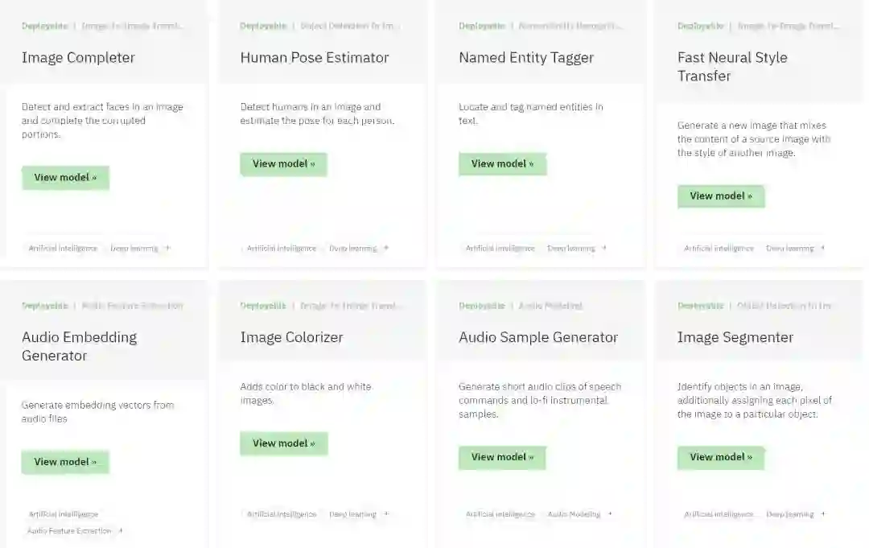
Task: Show more tags for Human Pose Estimator
Action: (x=386, y=249)
